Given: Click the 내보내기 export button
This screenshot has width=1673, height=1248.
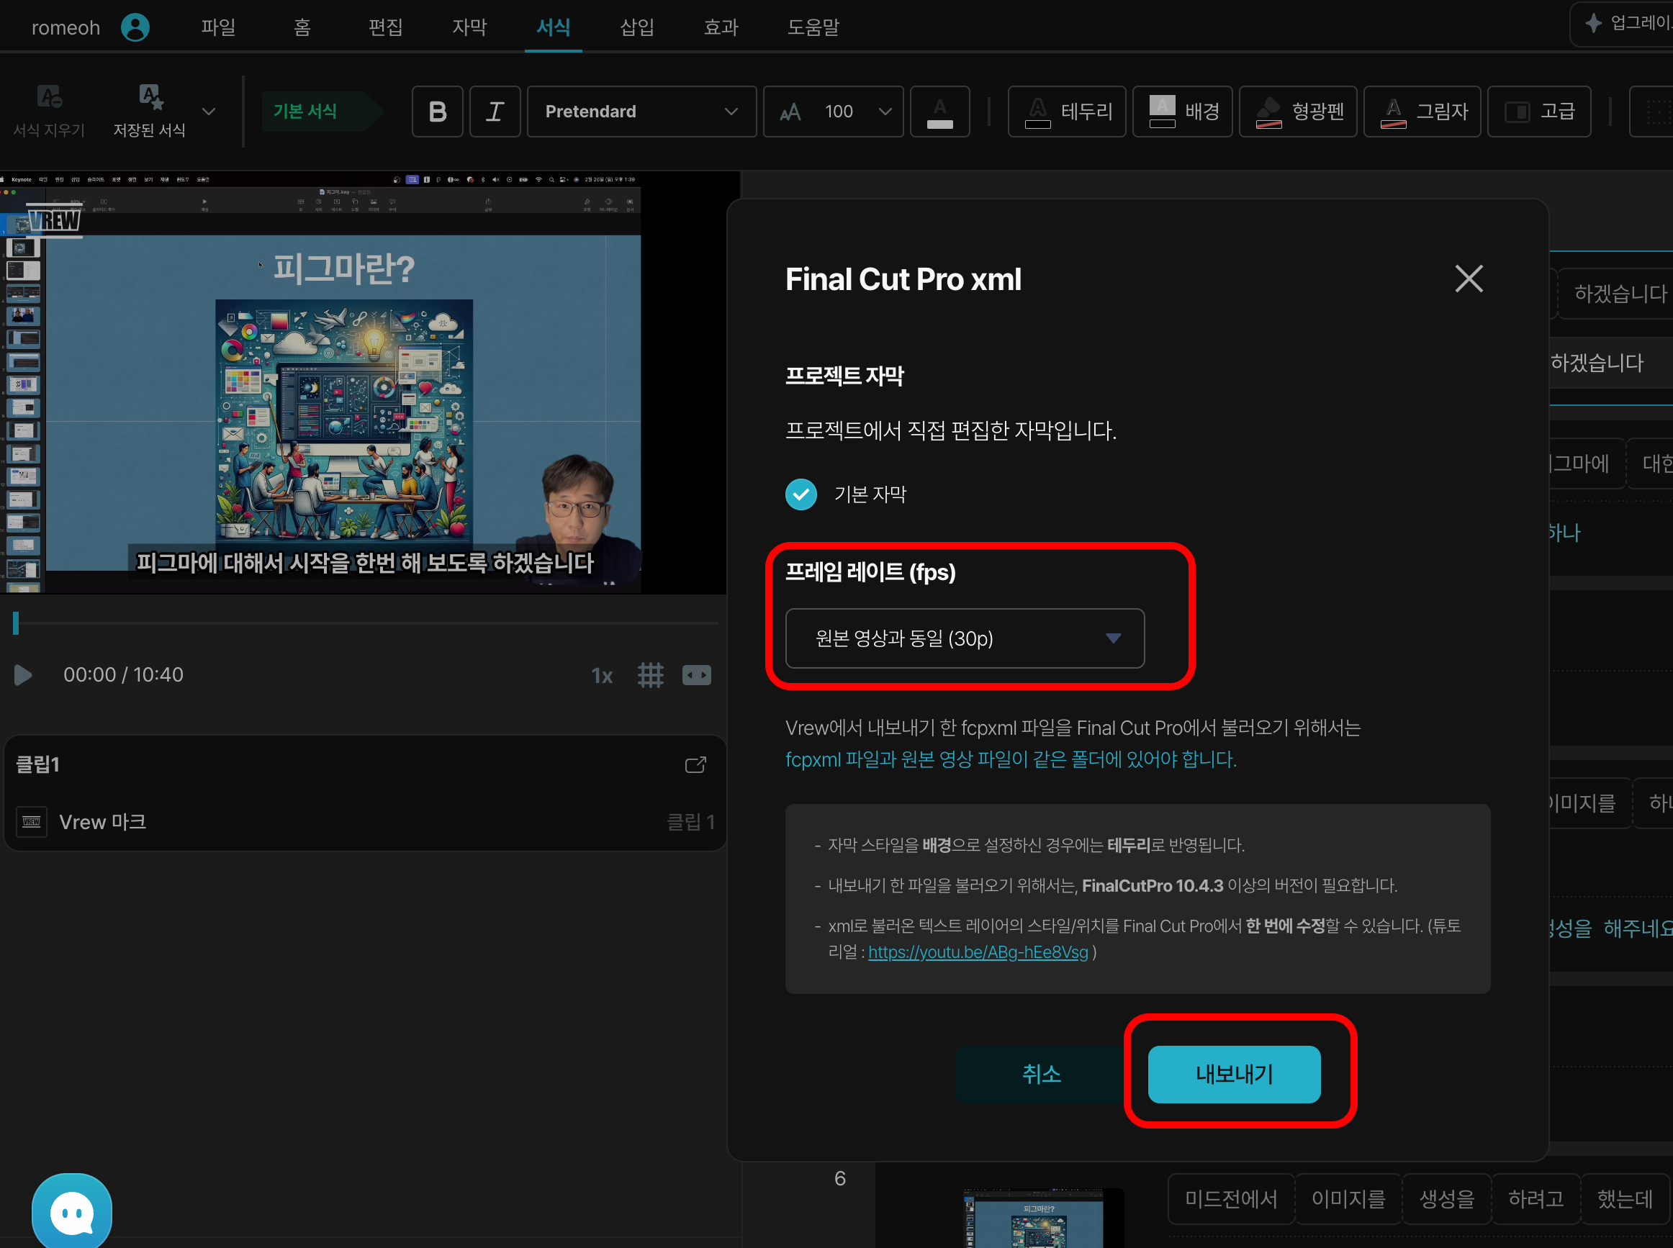Looking at the screenshot, I should [1233, 1074].
